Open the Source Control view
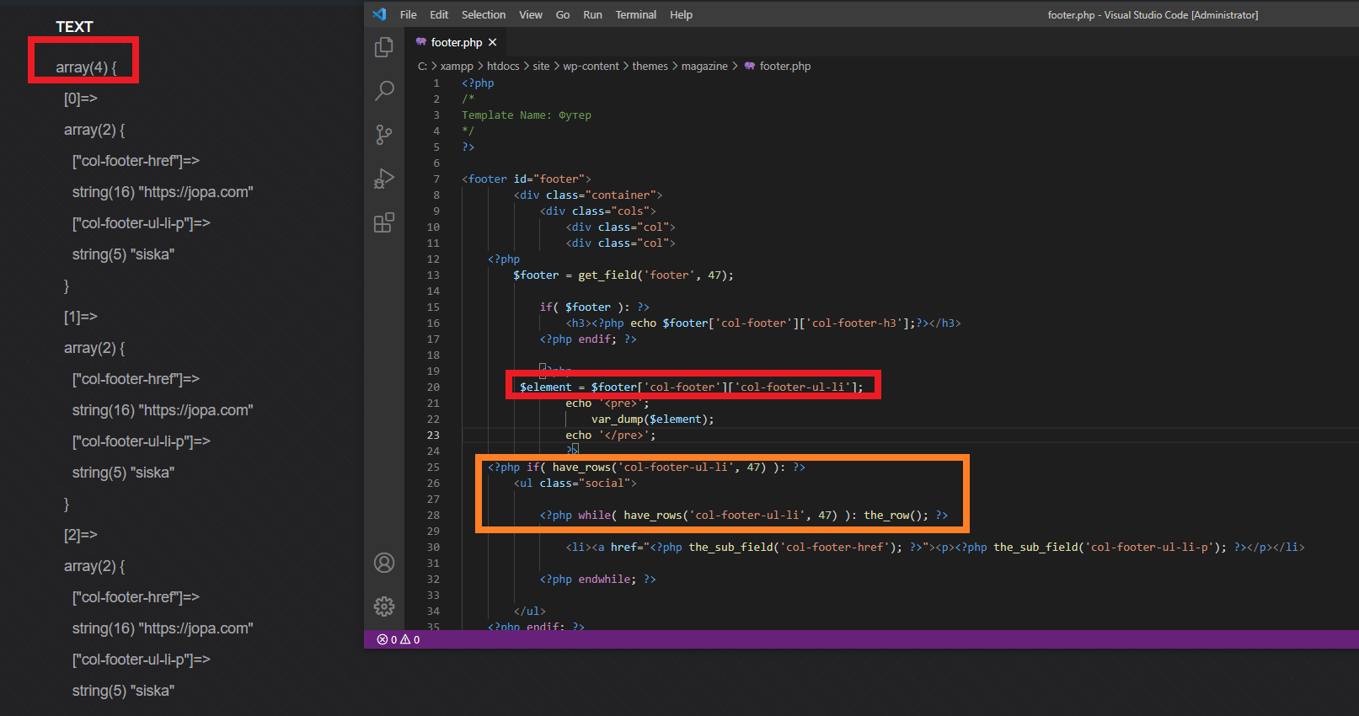This screenshot has height=716, width=1359. tap(384, 135)
